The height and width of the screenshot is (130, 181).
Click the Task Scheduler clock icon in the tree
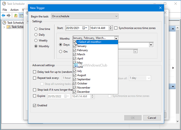tap(4, 23)
